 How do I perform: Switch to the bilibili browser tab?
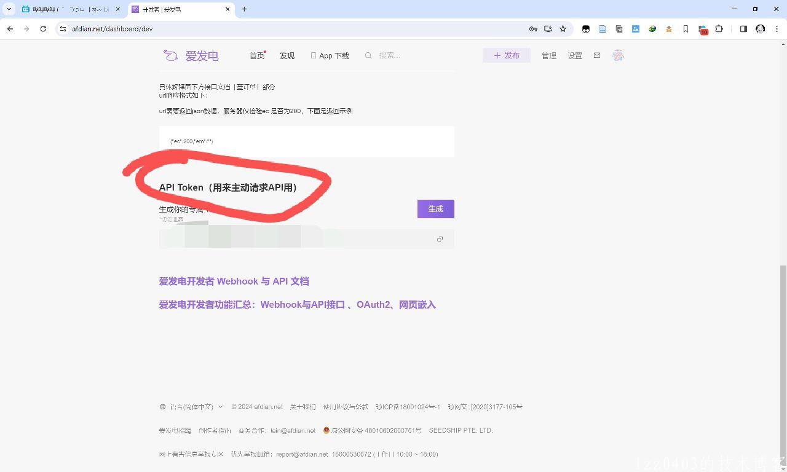click(71, 9)
